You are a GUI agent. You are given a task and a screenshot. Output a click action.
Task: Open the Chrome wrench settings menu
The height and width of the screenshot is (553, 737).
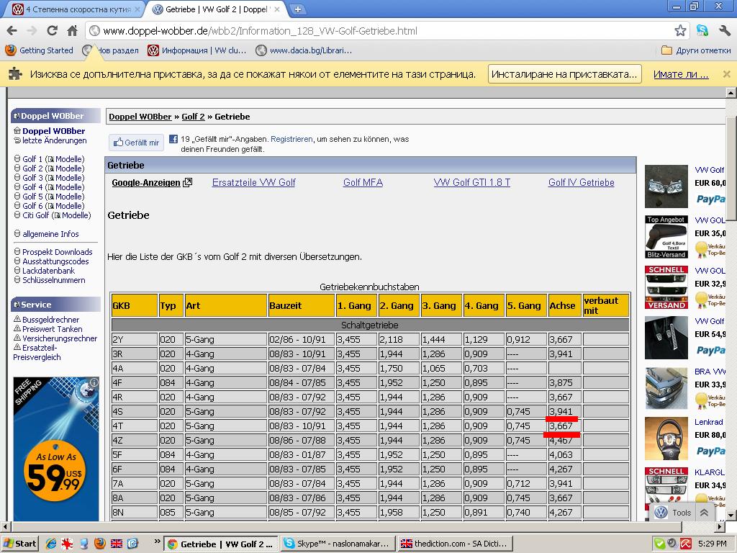724,30
